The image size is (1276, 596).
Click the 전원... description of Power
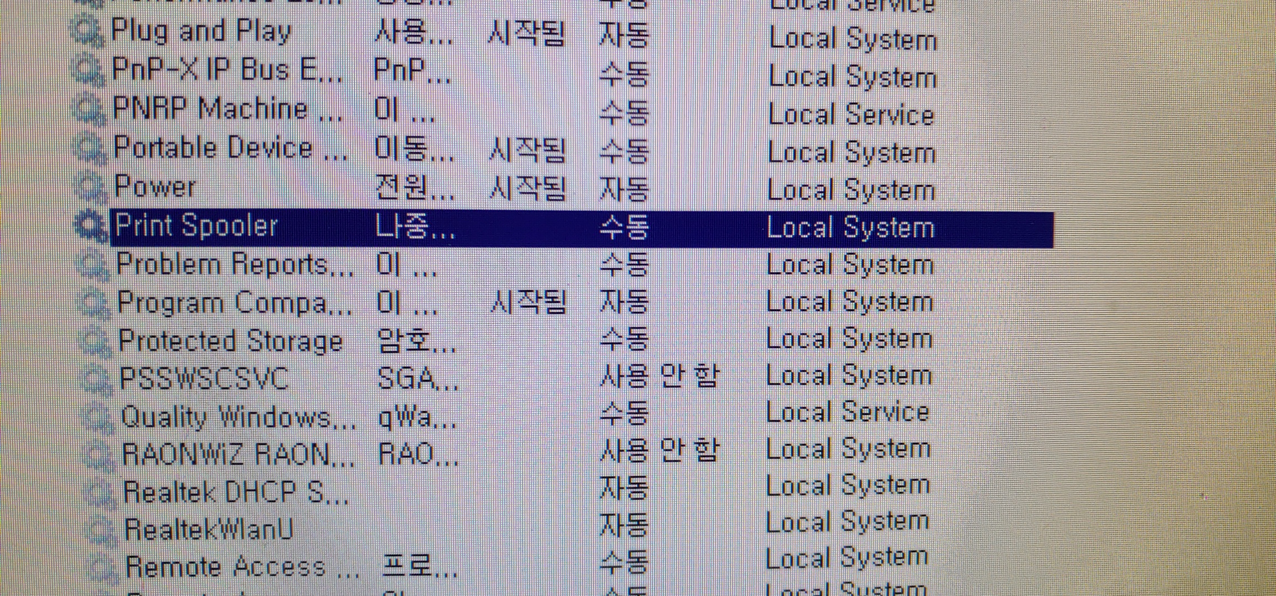tap(415, 188)
